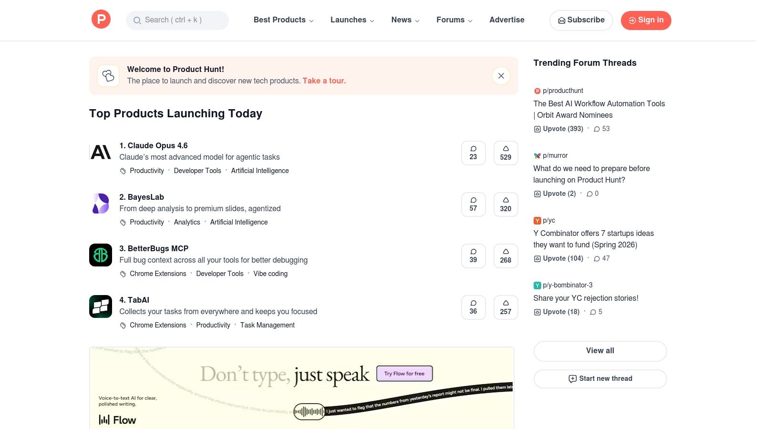Upvote (393) the AI Workflow thread
Viewport: 763px width, 429px height.
(558, 129)
